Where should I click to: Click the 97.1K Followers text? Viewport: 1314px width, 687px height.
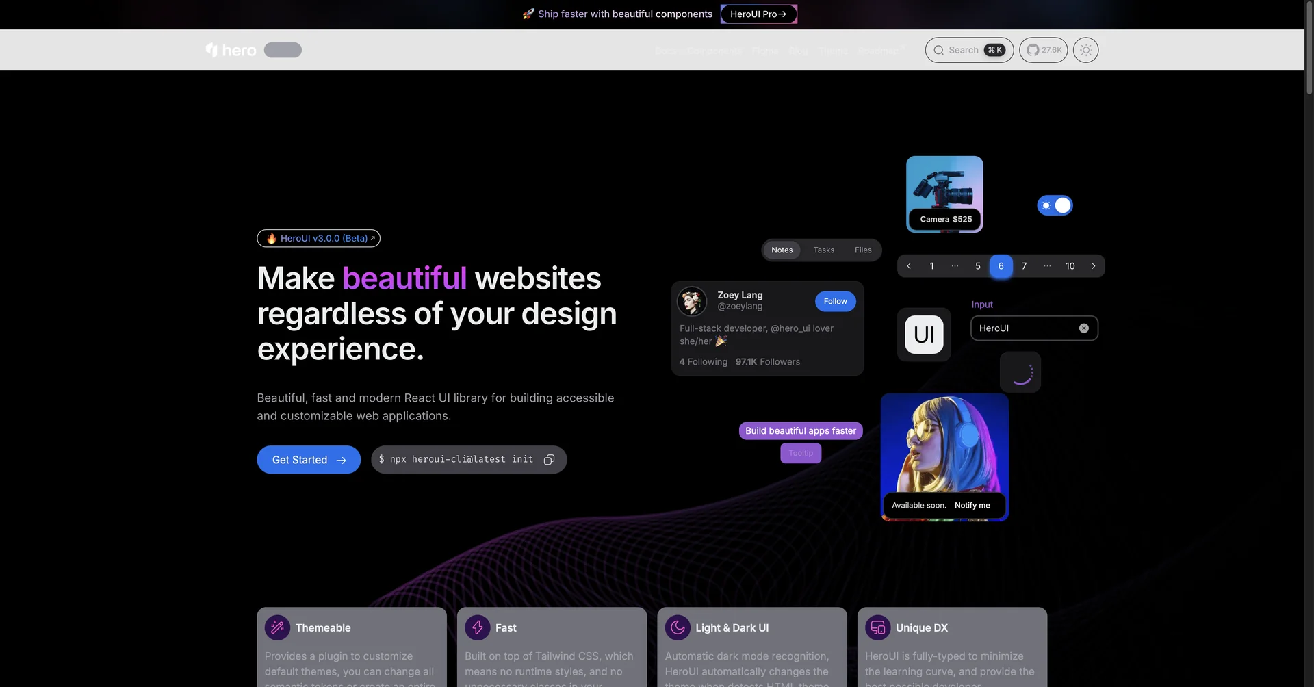[768, 362]
